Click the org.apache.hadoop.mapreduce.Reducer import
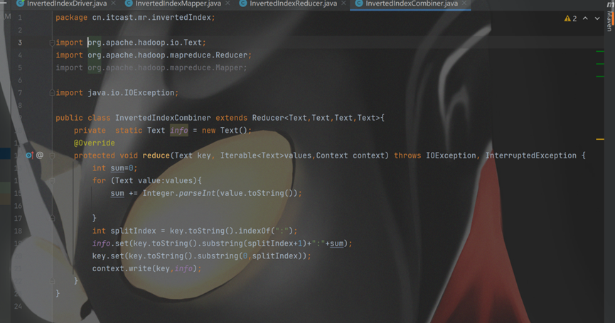The width and height of the screenshot is (615, 323). [168, 55]
